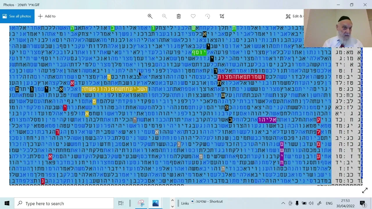Click the Add to button
372x209 pixels.
pyautogui.click(x=46, y=16)
